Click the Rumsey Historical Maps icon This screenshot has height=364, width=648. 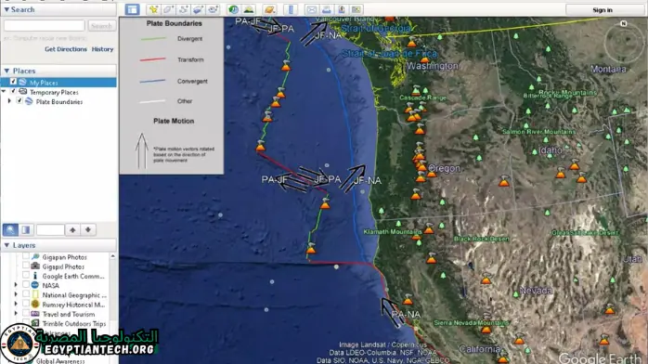coord(35,304)
